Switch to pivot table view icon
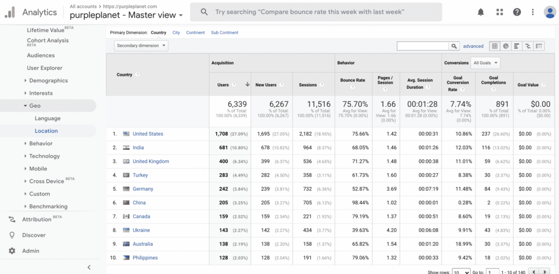559x274 pixels. point(539,46)
